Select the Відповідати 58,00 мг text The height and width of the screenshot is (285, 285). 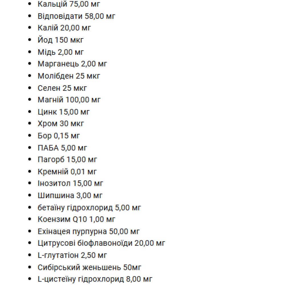(x=76, y=16)
